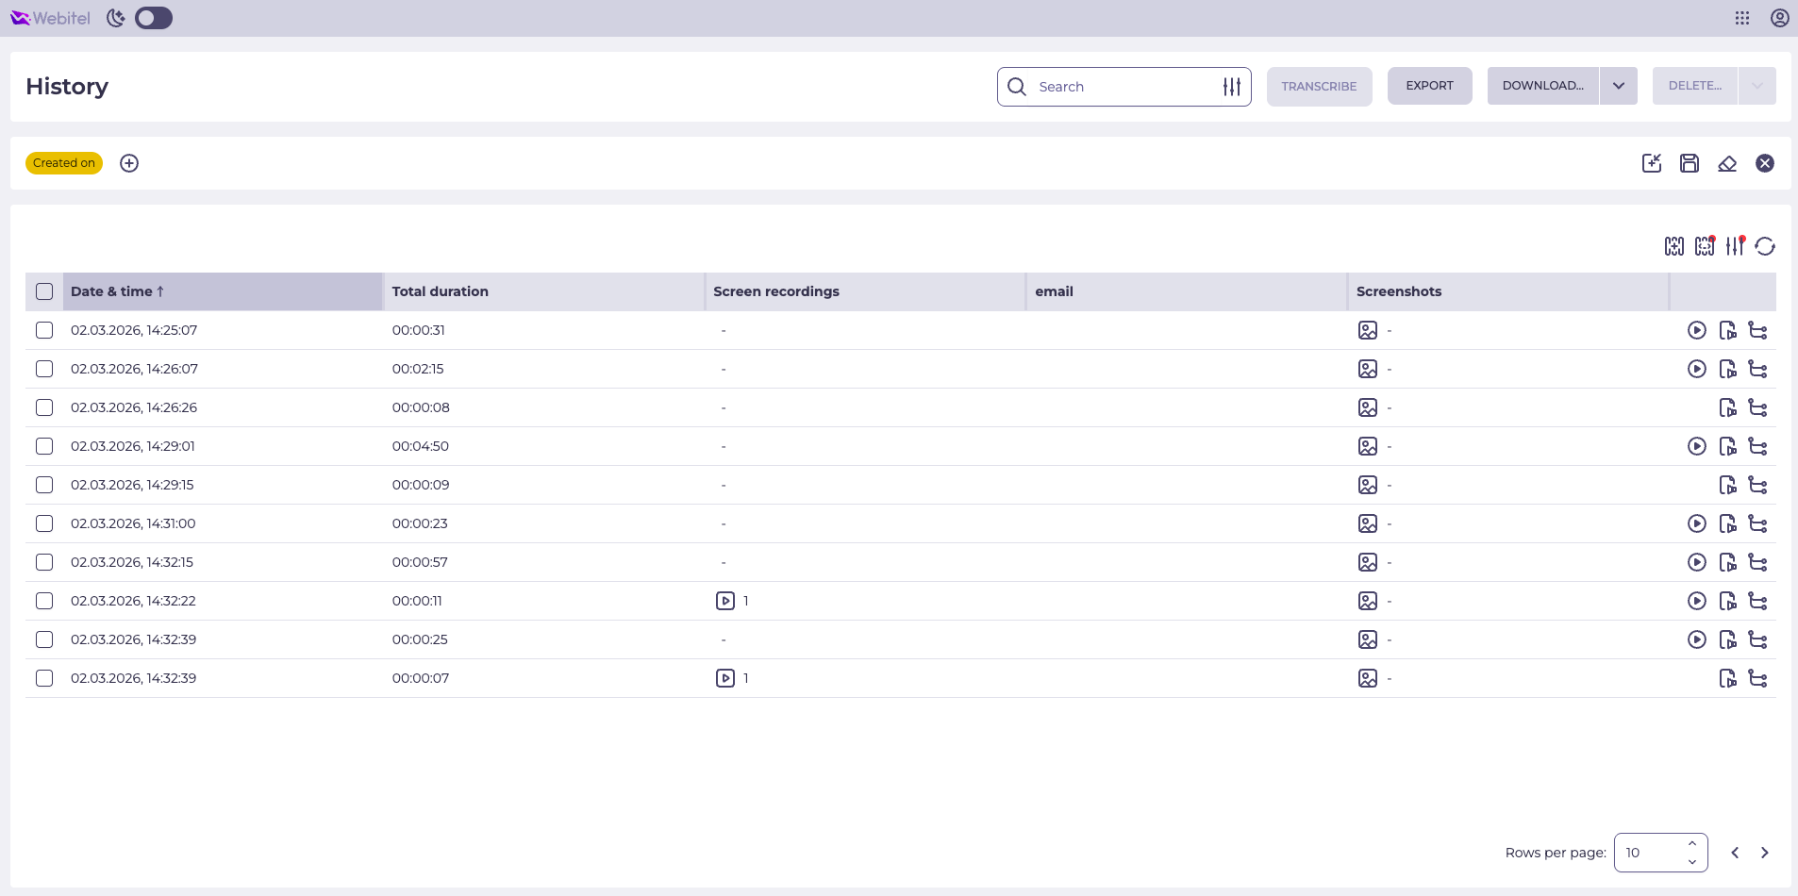
Task: Click into the Search field
Action: pyautogui.click(x=1123, y=87)
